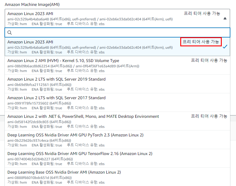Select Deep Learning AMI GPU PyTorch 2.3
The height and width of the screenshot is (186, 236).
click(117, 140)
